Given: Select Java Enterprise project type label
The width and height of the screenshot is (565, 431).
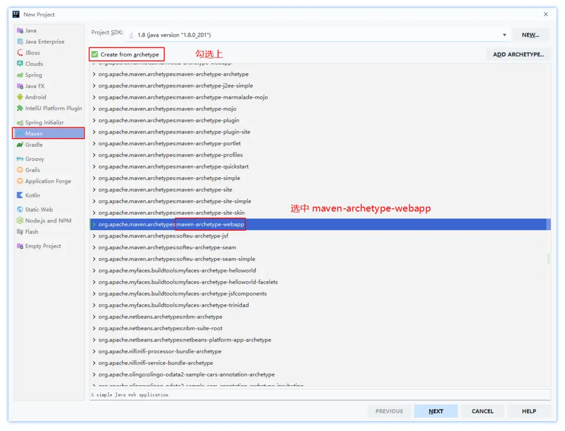Looking at the screenshot, I should coord(45,42).
